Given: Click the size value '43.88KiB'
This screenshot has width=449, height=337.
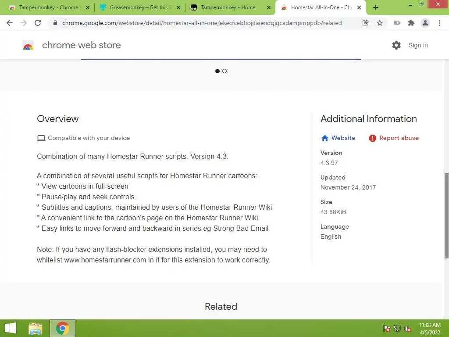Looking at the screenshot, I should click(333, 212).
